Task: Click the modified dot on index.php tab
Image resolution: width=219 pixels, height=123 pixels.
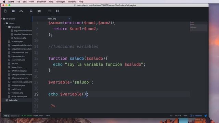Action: pyautogui.click(x=69, y=19)
